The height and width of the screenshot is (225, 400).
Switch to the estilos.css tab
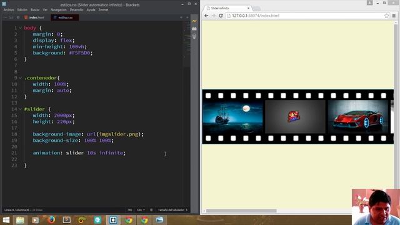coord(65,17)
